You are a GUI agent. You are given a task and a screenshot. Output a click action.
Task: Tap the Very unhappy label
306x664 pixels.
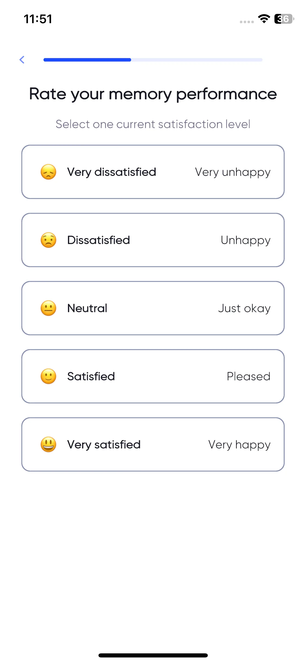tap(233, 173)
